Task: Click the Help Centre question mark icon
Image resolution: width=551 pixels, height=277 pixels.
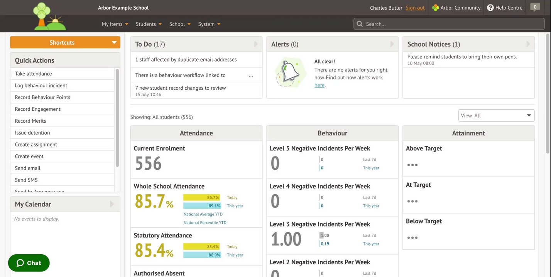Action: pyautogui.click(x=490, y=8)
